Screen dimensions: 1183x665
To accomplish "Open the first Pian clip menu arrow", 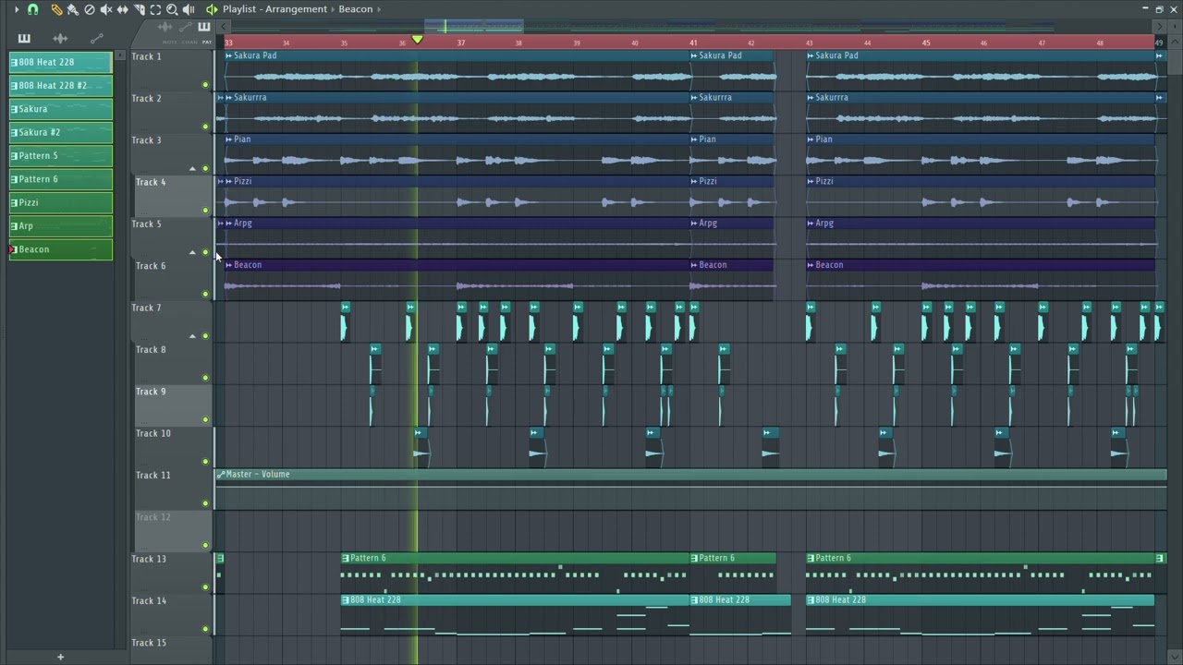I will (x=229, y=139).
